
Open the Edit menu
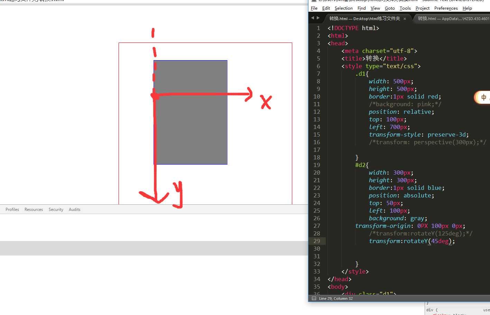326,8
